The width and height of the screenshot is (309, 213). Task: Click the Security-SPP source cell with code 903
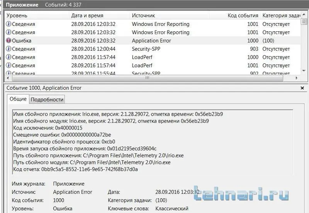pos(146,49)
